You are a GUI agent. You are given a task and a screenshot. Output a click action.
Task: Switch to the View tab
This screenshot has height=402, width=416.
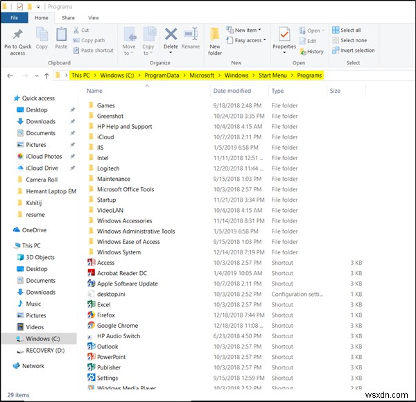coord(94,18)
